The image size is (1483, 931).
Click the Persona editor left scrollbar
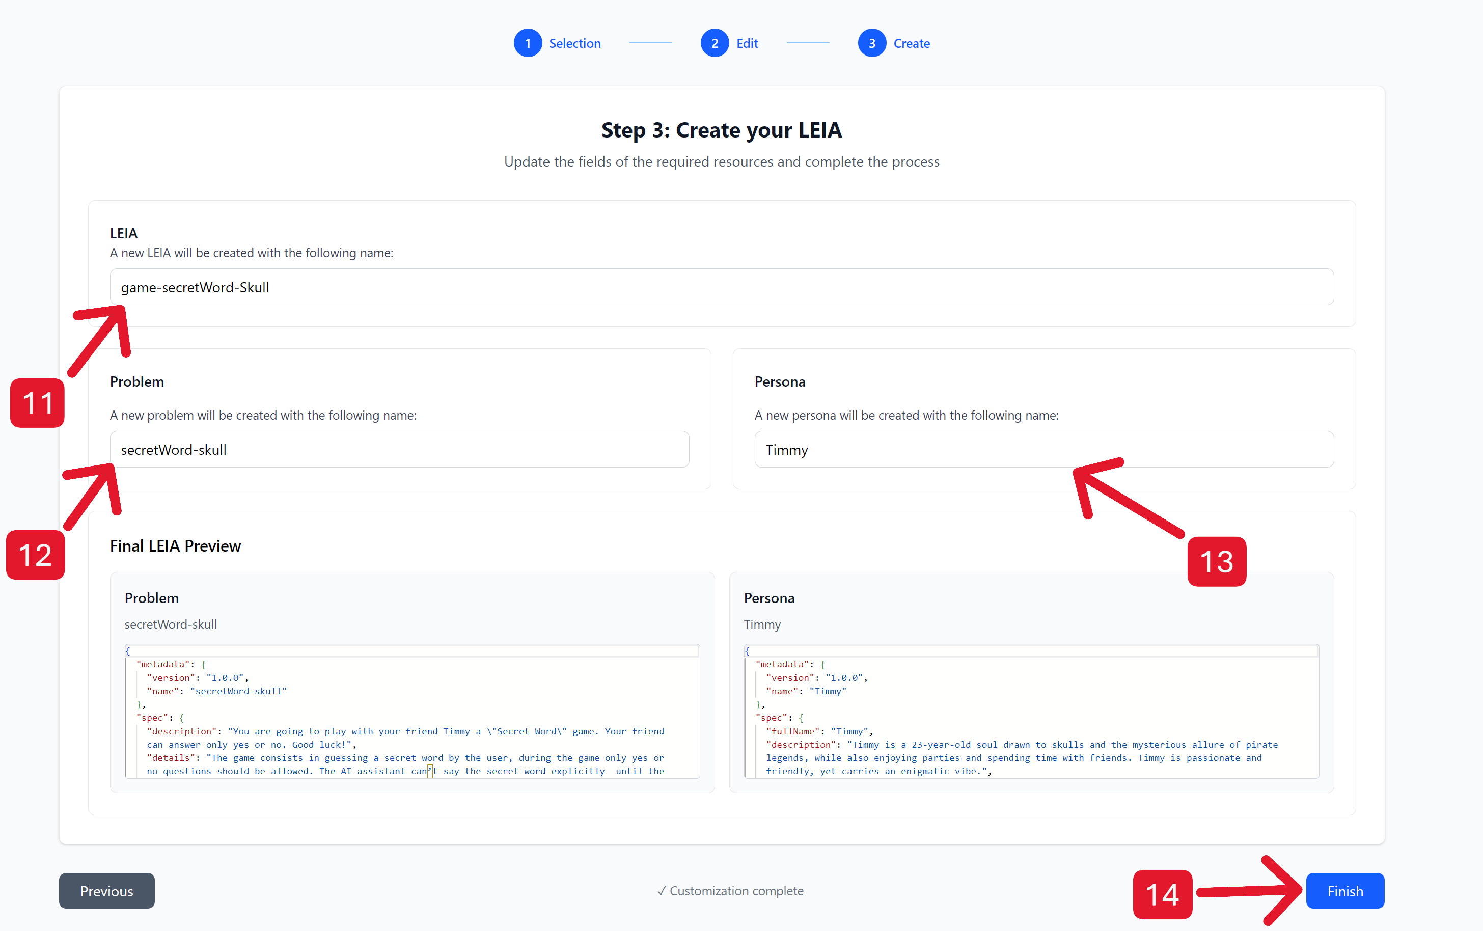[747, 714]
